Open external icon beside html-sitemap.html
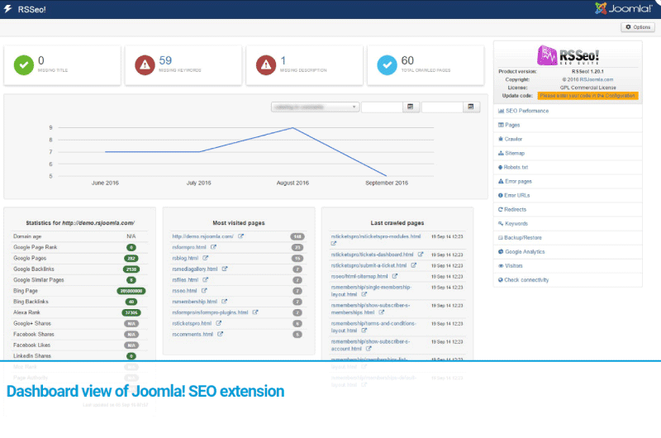The height and width of the screenshot is (438, 661). tap(395, 276)
